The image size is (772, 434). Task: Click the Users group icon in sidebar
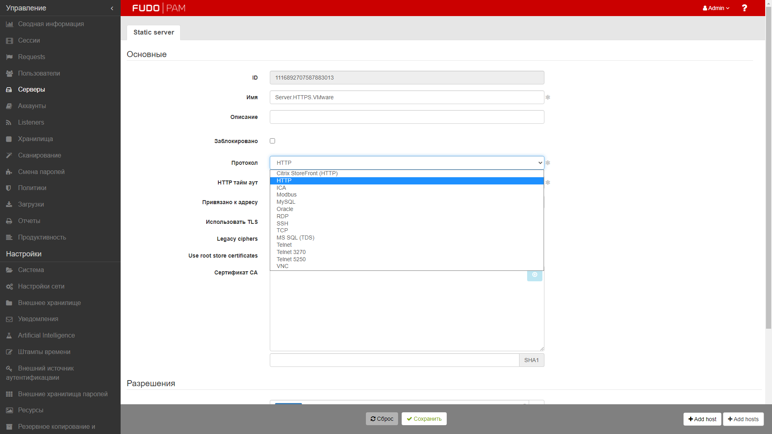[x=9, y=74]
